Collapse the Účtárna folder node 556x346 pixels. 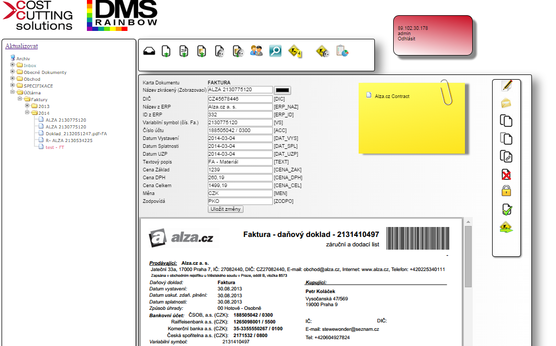(x=13, y=92)
